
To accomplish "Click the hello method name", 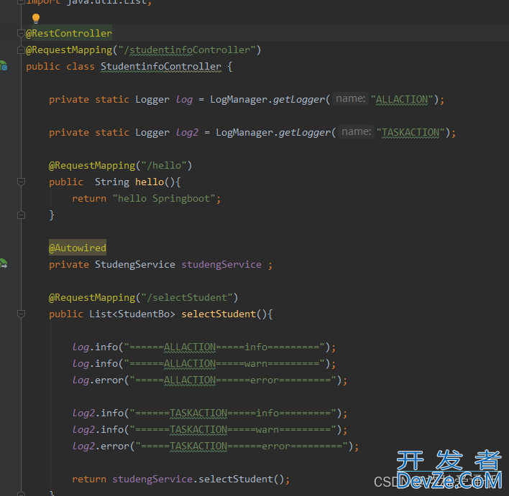I will coord(150,182).
